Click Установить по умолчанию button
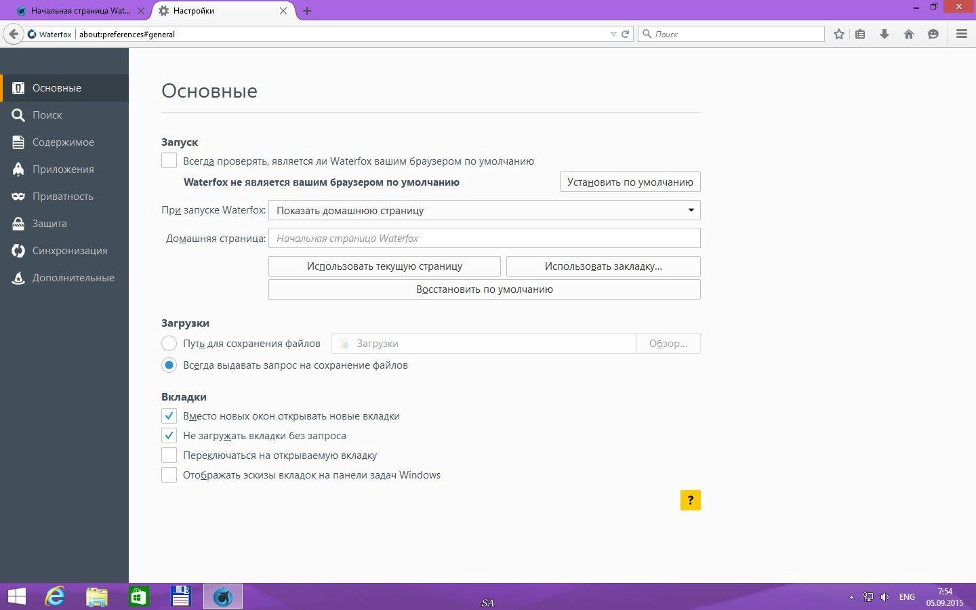Screen dimensions: 976x610 (630, 182)
